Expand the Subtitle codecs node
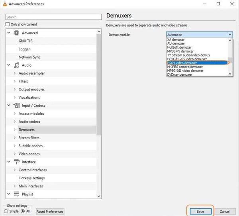The image size is (239, 216). [x=15, y=146]
